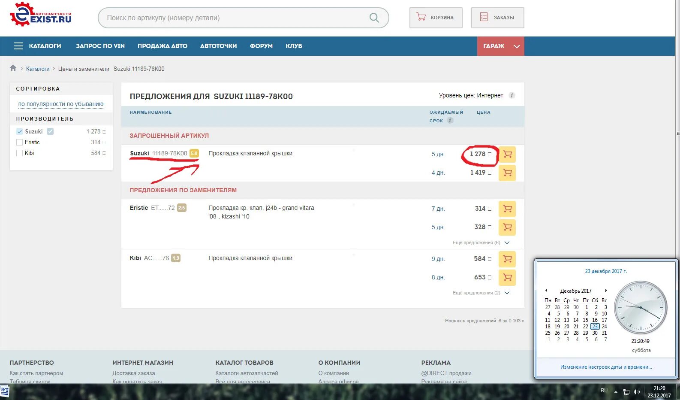680x400 pixels.
Task: Click the original-brand badge beside Suzuki filter
Action: click(50, 131)
